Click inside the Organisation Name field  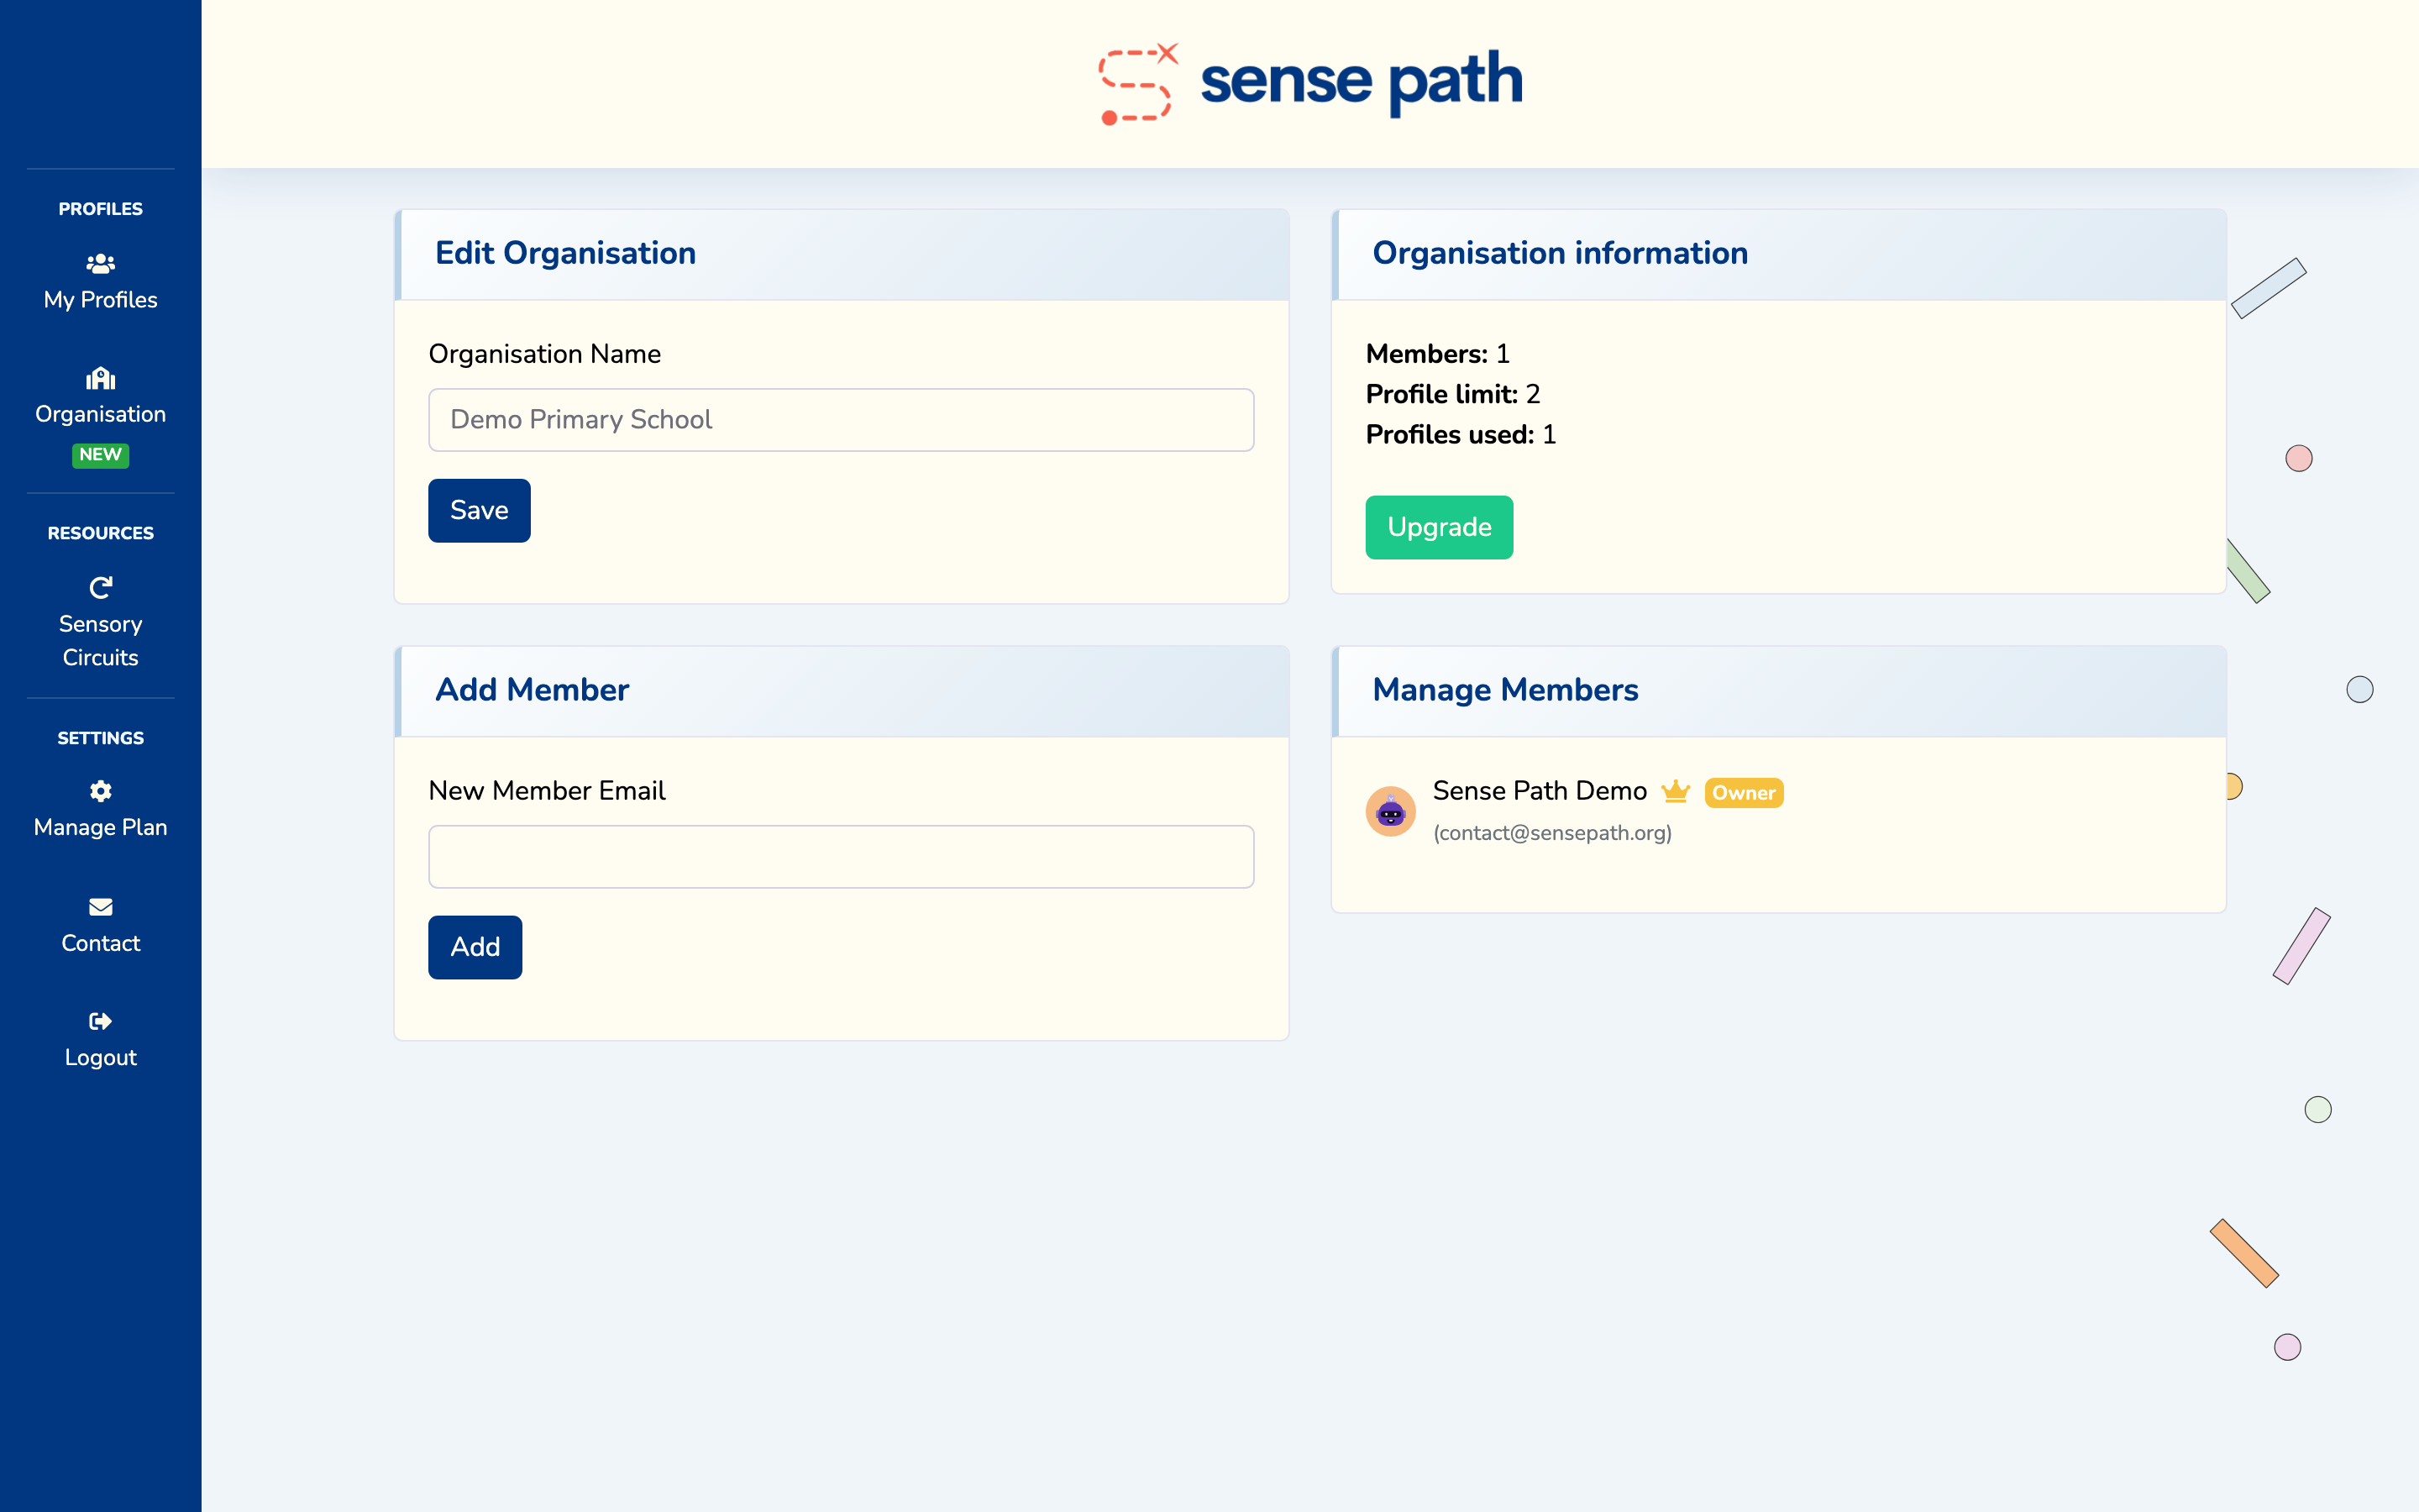(841, 419)
